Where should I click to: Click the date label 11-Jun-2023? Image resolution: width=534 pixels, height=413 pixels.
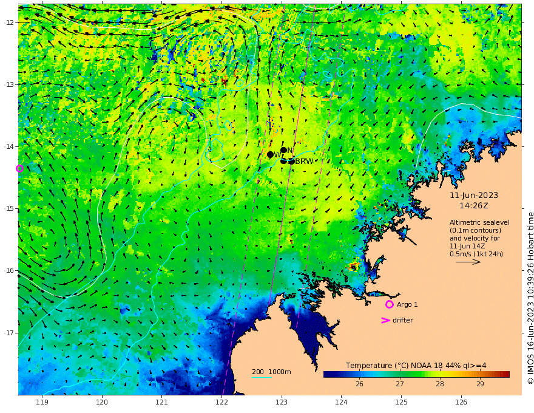click(474, 196)
